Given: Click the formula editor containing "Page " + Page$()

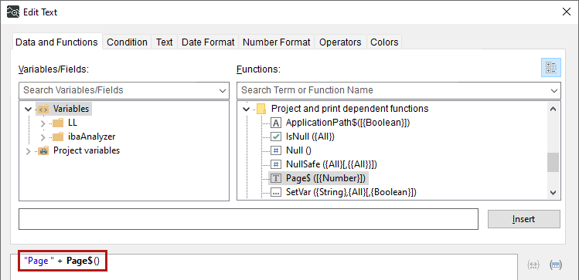Looking at the screenshot, I should 264,267.
